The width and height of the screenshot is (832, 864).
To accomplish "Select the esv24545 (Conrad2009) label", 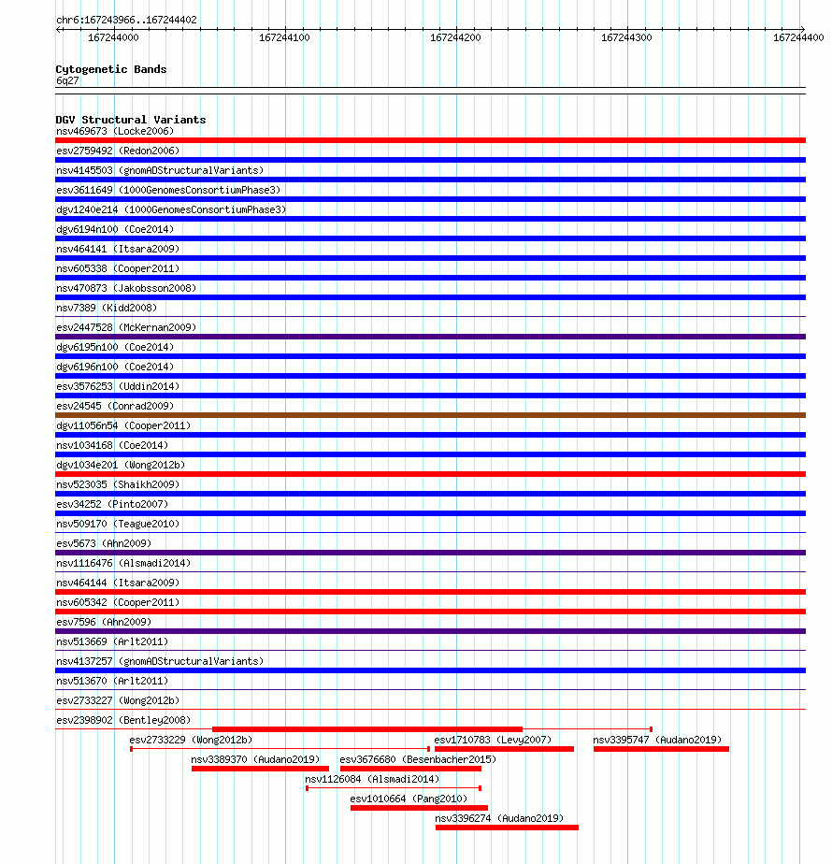I will click(115, 406).
